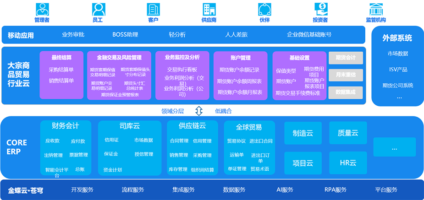Viewport: 424px width, 200px height.
Task: Open the 供应商 supplier building icon
Action: (x=209, y=10)
